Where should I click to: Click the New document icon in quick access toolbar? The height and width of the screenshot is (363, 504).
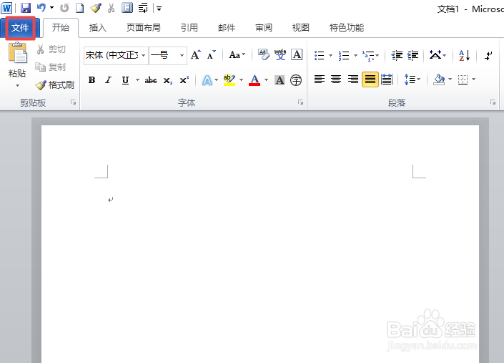point(80,8)
